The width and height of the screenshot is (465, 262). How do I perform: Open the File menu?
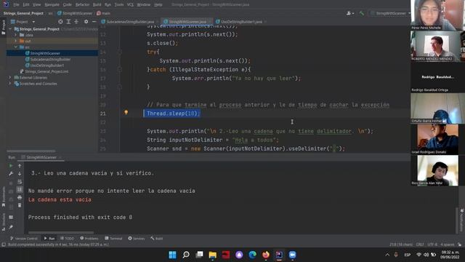(16, 5)
